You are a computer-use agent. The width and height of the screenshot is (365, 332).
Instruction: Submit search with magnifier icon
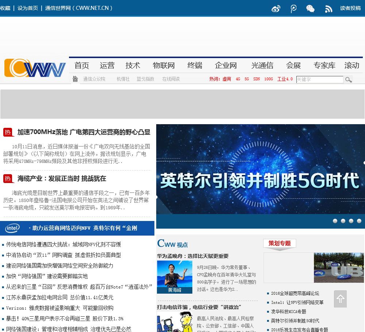coord(349,80)
